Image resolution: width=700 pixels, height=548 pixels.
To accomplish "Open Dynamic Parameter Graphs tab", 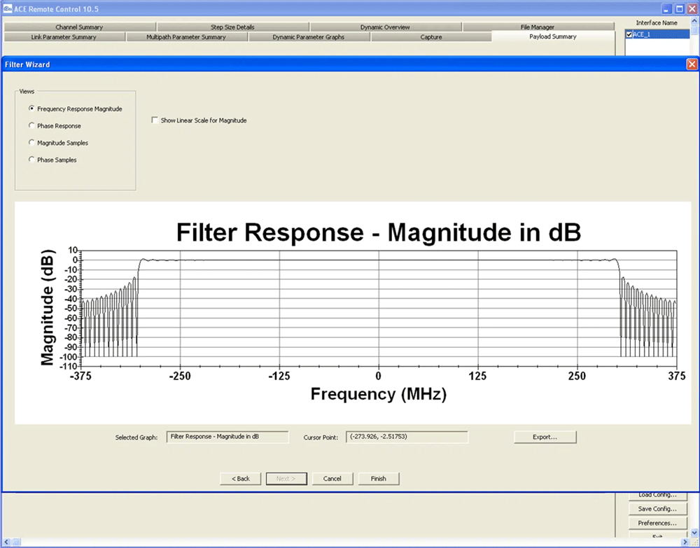I will pos(309,37).
